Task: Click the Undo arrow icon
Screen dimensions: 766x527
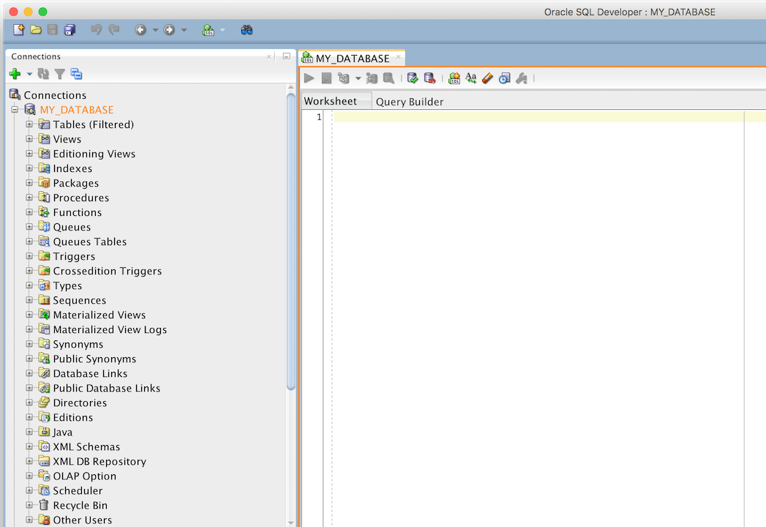Action: tap(97, 30)
